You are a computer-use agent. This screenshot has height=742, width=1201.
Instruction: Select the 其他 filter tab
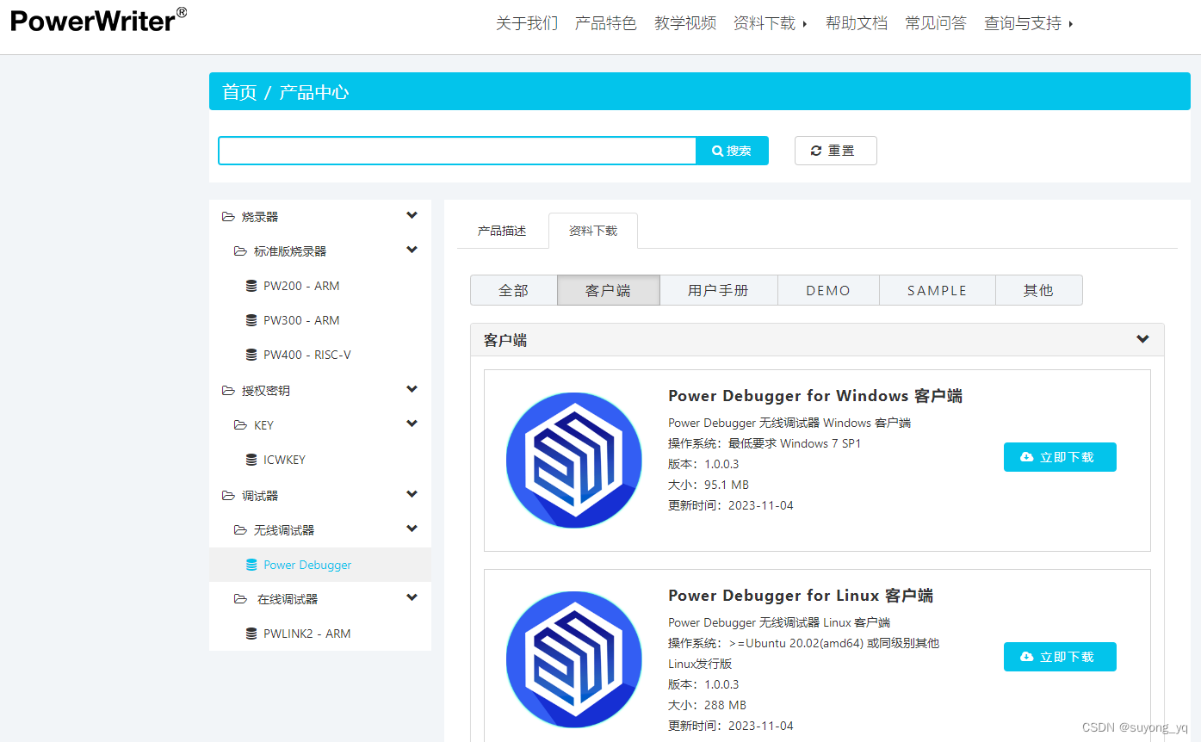tap(1039, 291)
